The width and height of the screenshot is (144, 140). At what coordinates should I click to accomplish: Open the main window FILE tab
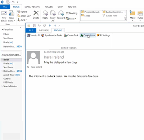point(5,7)
